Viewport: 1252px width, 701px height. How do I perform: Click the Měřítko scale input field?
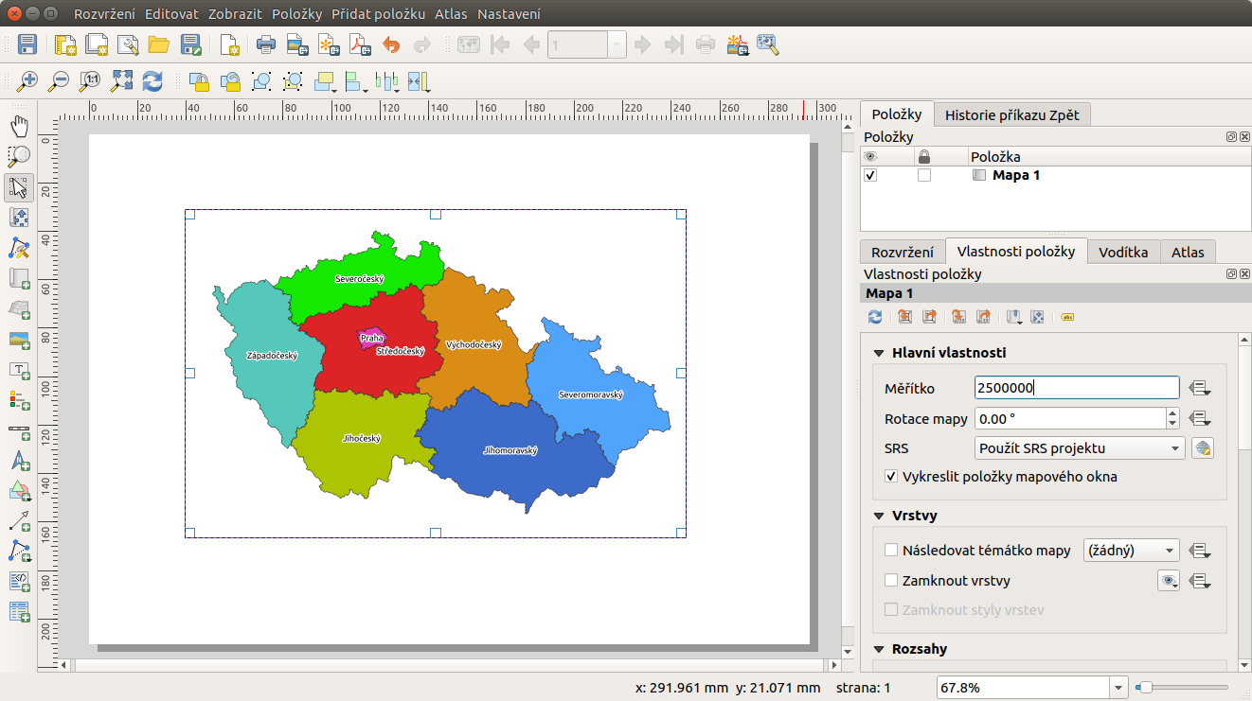(x=1077, y=388)
